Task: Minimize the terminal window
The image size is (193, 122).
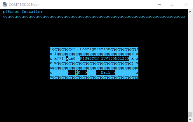Action: pyautogui.click(x=159, y=4)
